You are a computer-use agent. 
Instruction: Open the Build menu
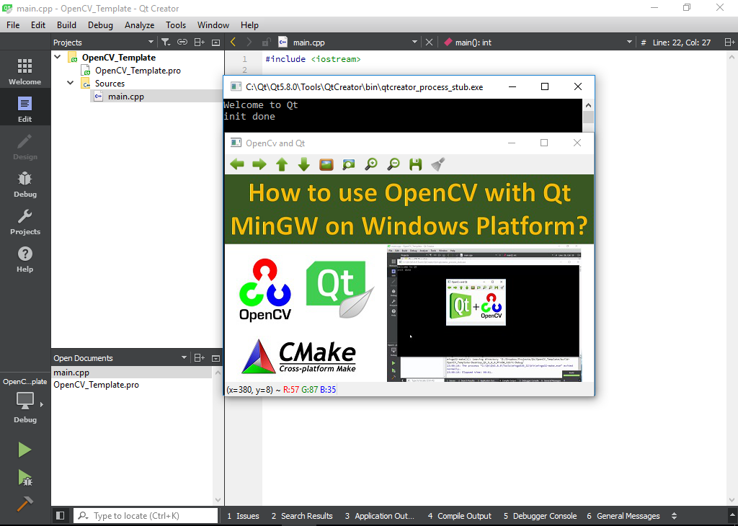tap(66, 24)
